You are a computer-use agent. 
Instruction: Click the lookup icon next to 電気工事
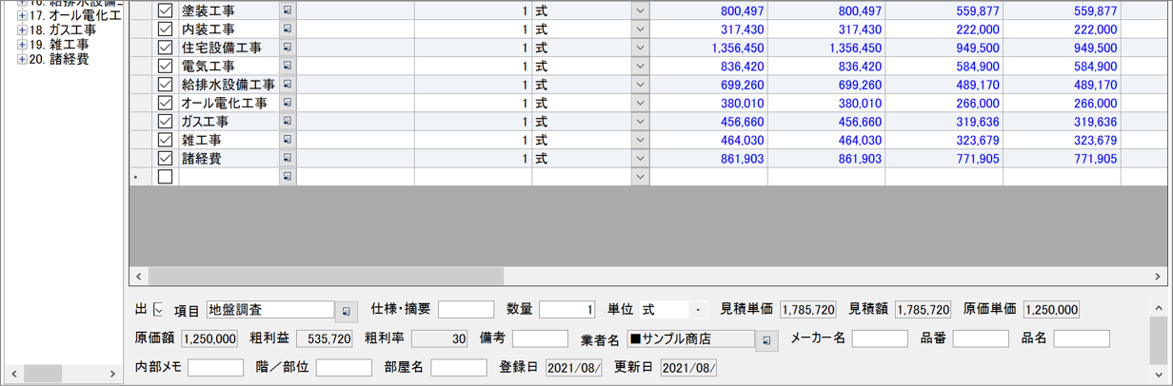288,67
